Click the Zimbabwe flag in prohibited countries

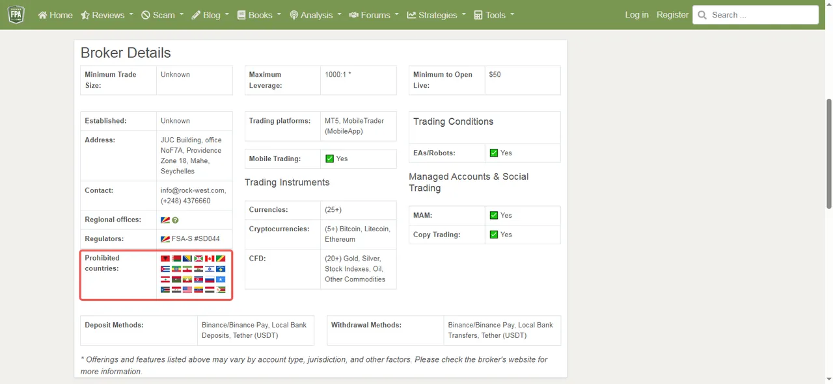coord(221,290)
